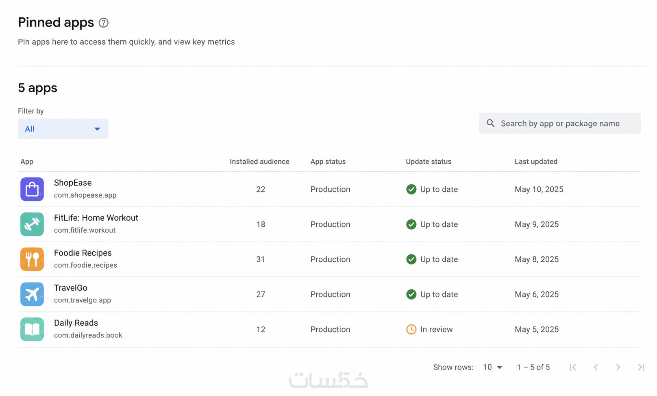
Task: Open the FitLife dumbbell app icon
Action: point(32,224)
